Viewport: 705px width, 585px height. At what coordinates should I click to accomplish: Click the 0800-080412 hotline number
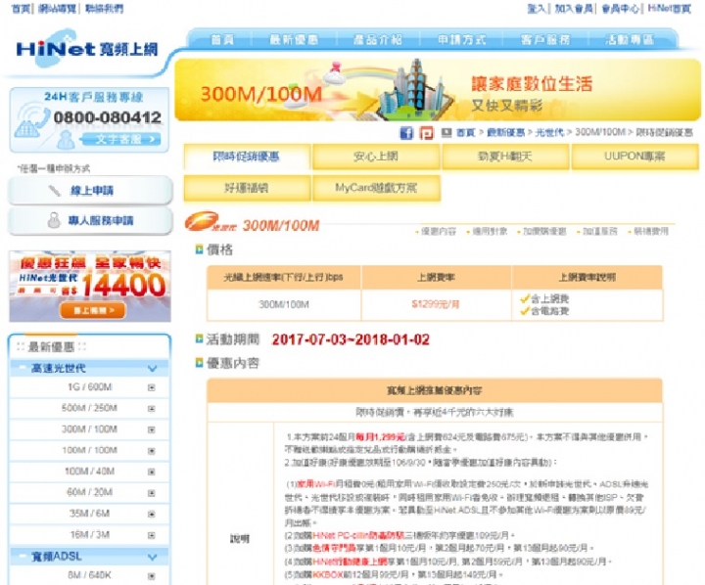(x=108, y=117)
